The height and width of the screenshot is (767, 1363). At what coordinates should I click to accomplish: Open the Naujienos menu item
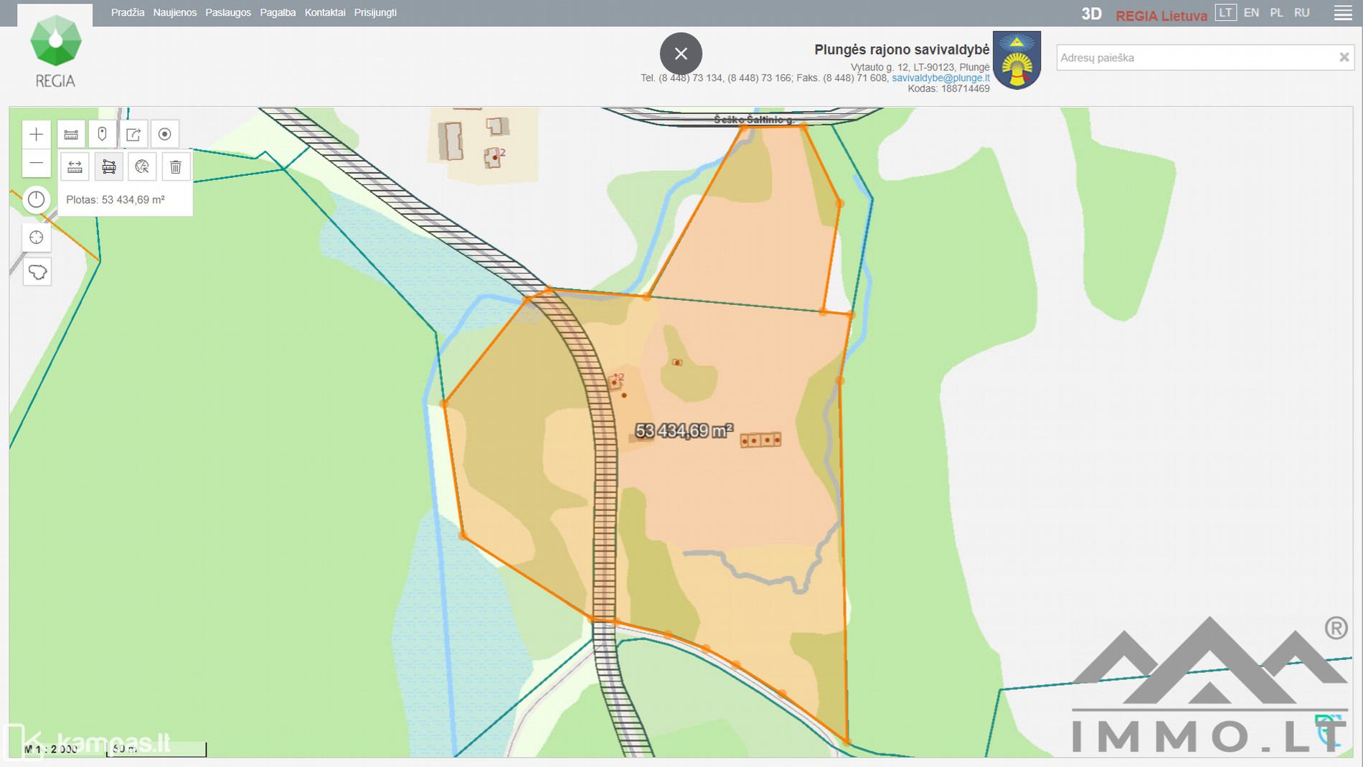tap(174, 13)
